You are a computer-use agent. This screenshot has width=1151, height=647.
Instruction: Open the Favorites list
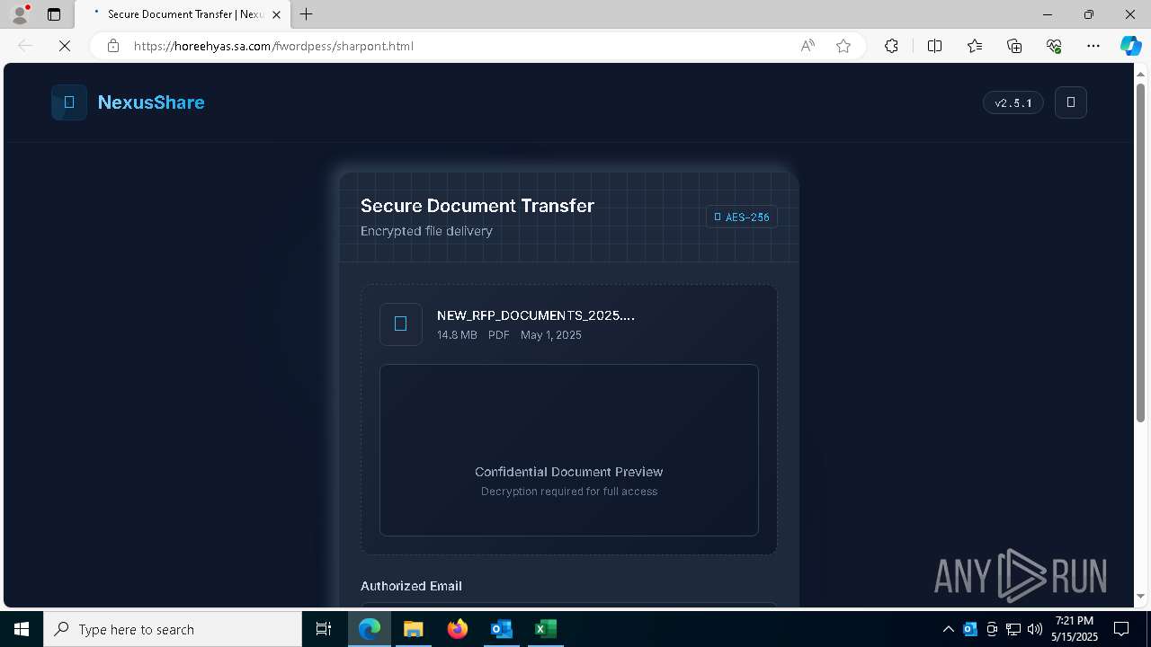[x=975, y=46]
